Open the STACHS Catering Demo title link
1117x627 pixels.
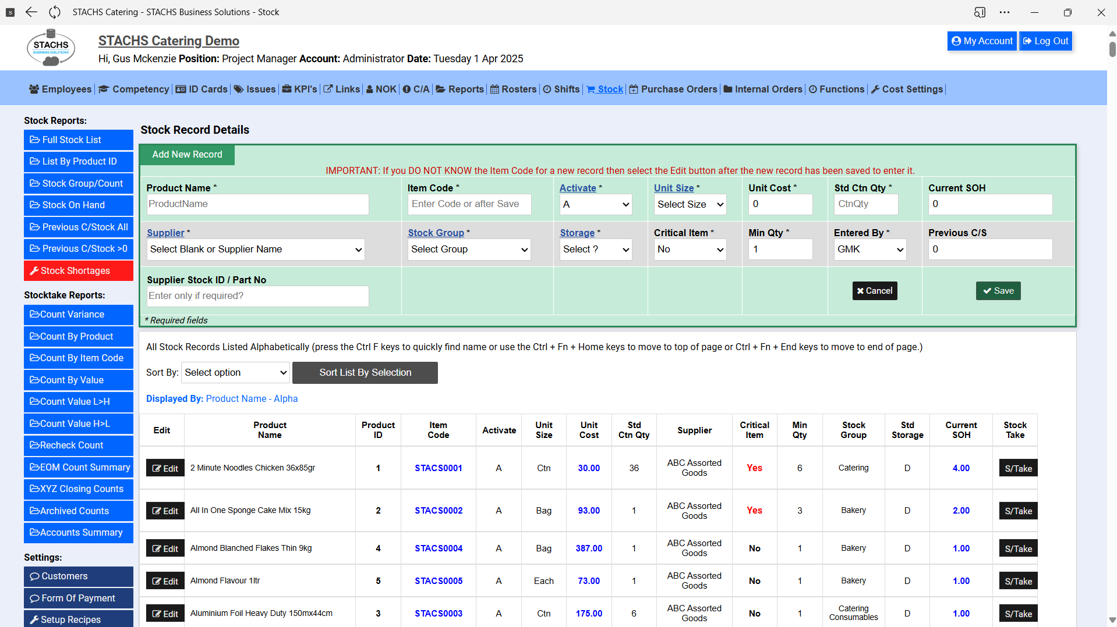(169, 41)
